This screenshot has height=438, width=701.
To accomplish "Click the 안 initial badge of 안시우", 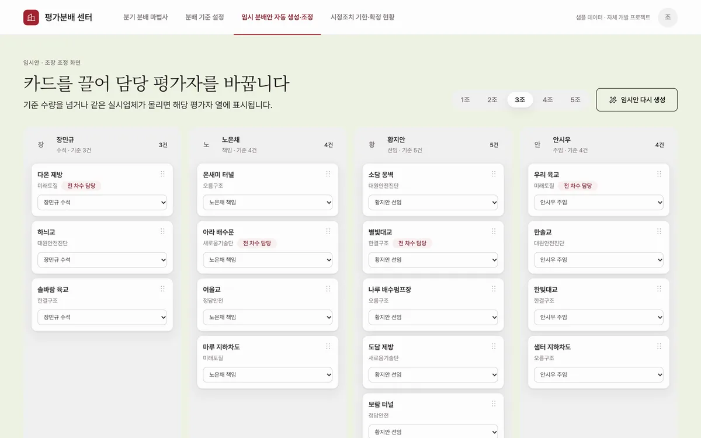I will [537, 144].
